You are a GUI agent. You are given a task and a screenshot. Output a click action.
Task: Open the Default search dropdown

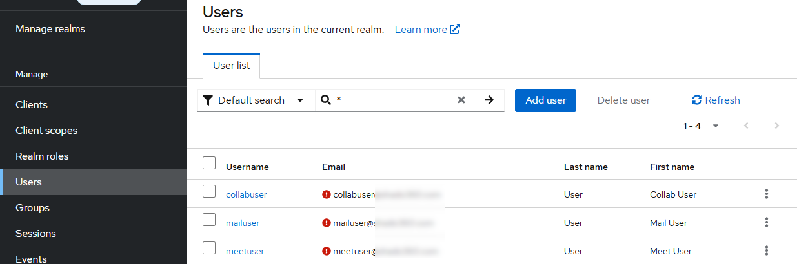(x=256, y=100)
